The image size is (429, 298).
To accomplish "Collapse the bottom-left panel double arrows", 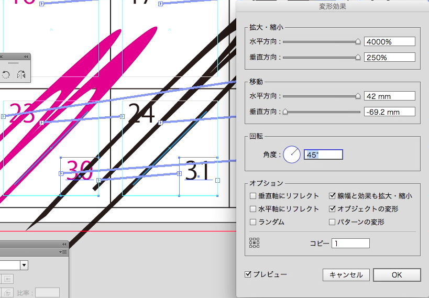I will pyautogui.click(x=64, y=245).
